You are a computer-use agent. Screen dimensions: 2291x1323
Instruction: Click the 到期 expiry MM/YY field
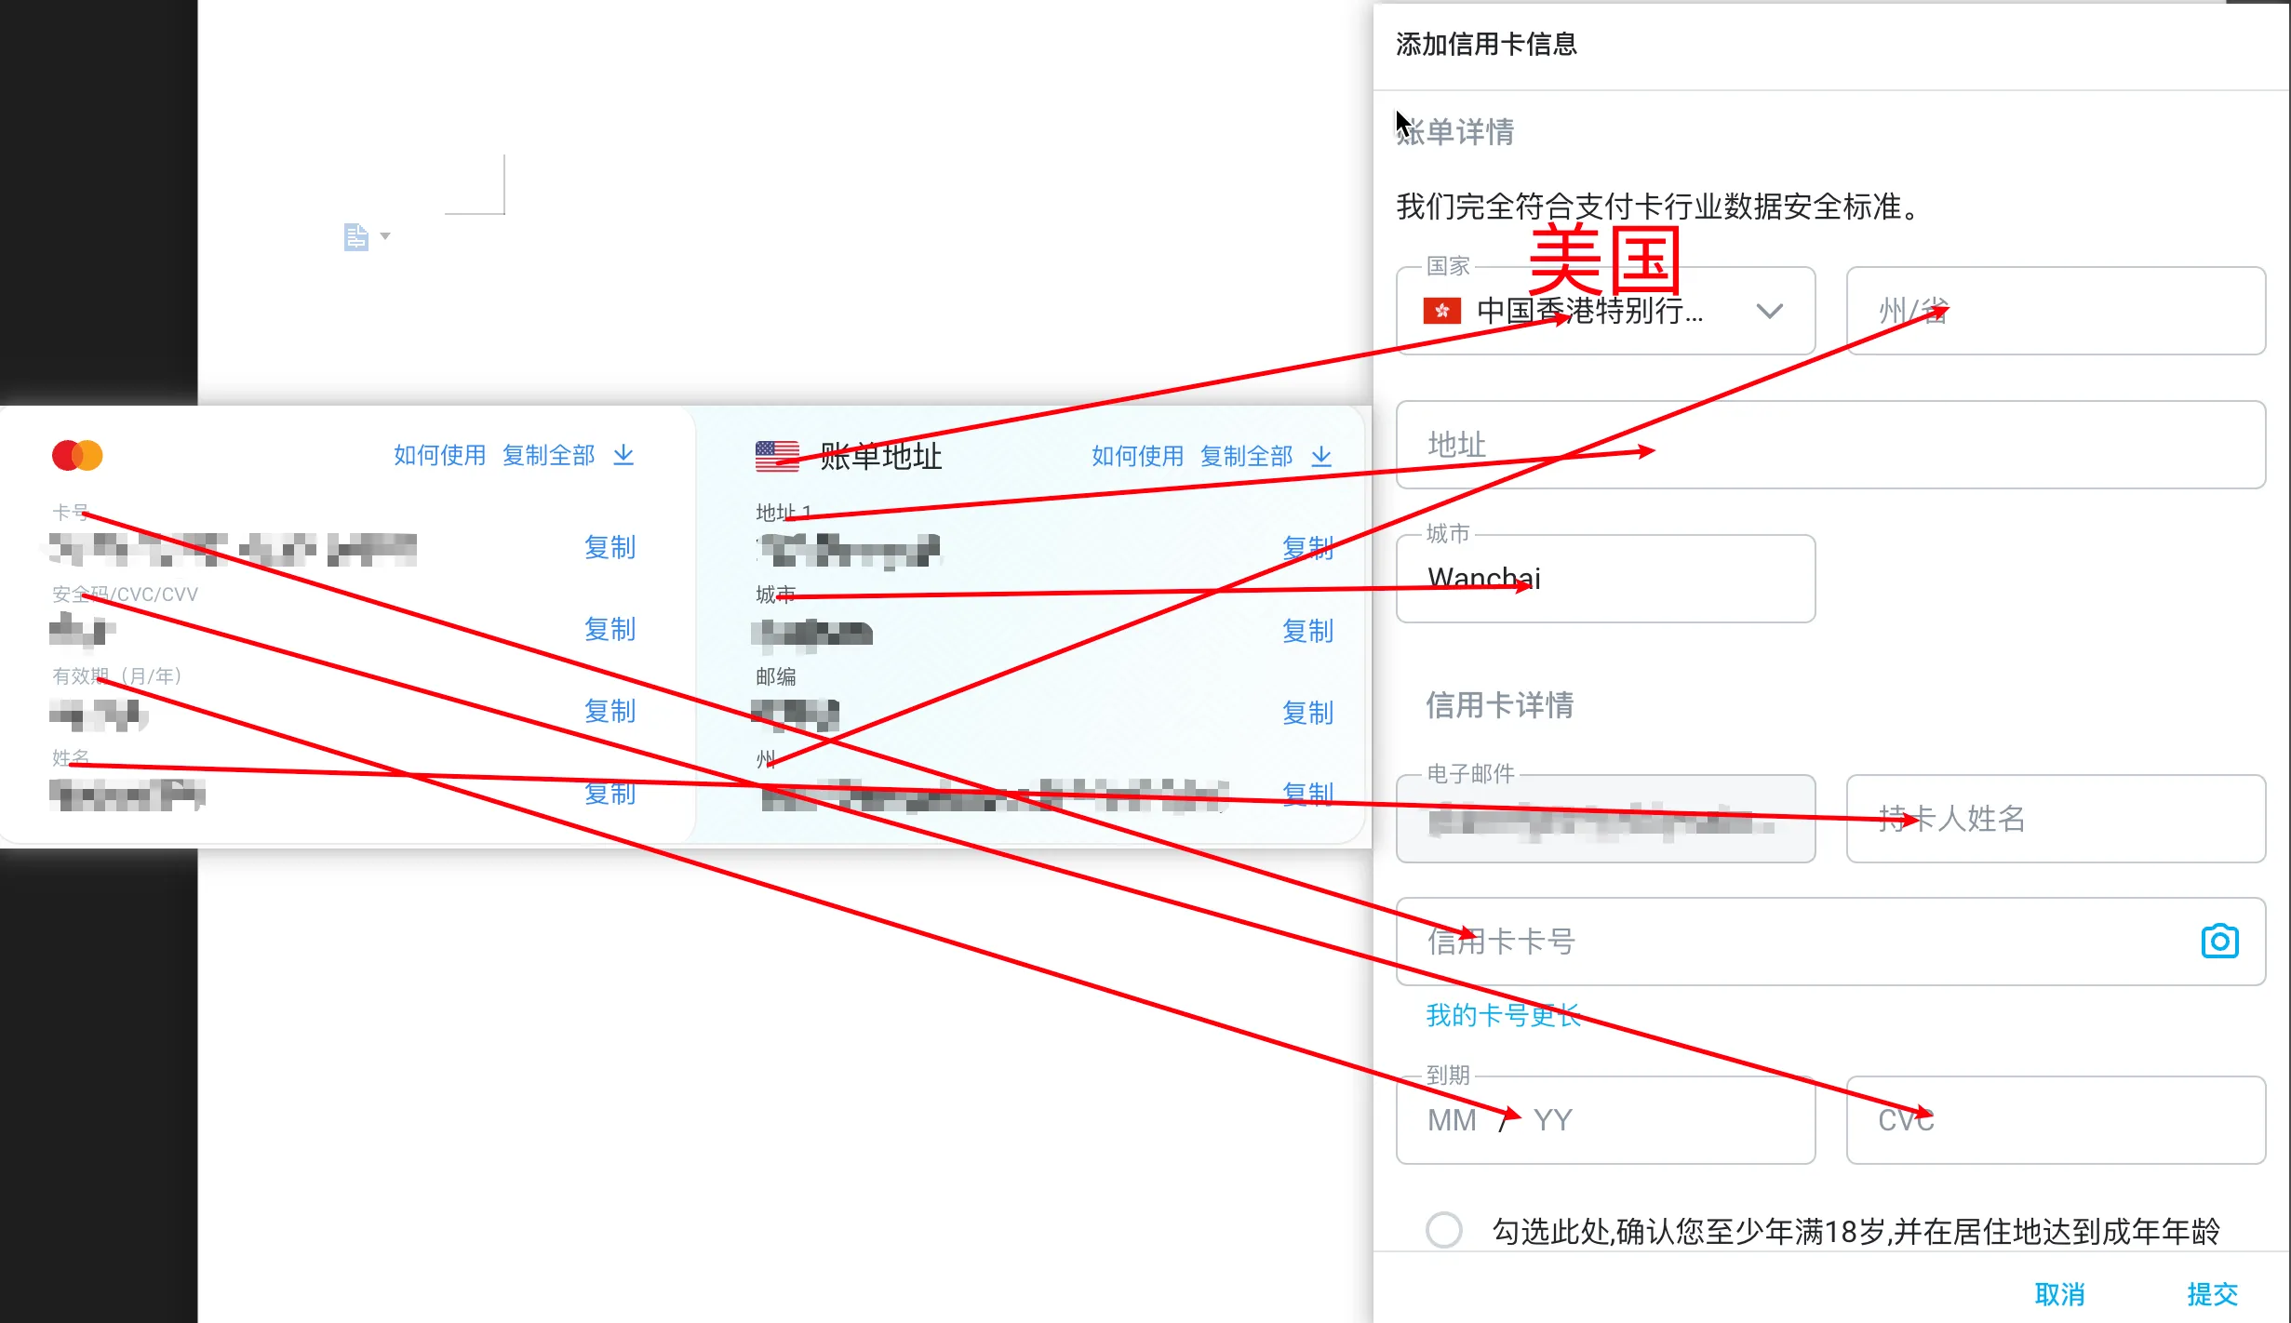[x=1604, y=1120]
